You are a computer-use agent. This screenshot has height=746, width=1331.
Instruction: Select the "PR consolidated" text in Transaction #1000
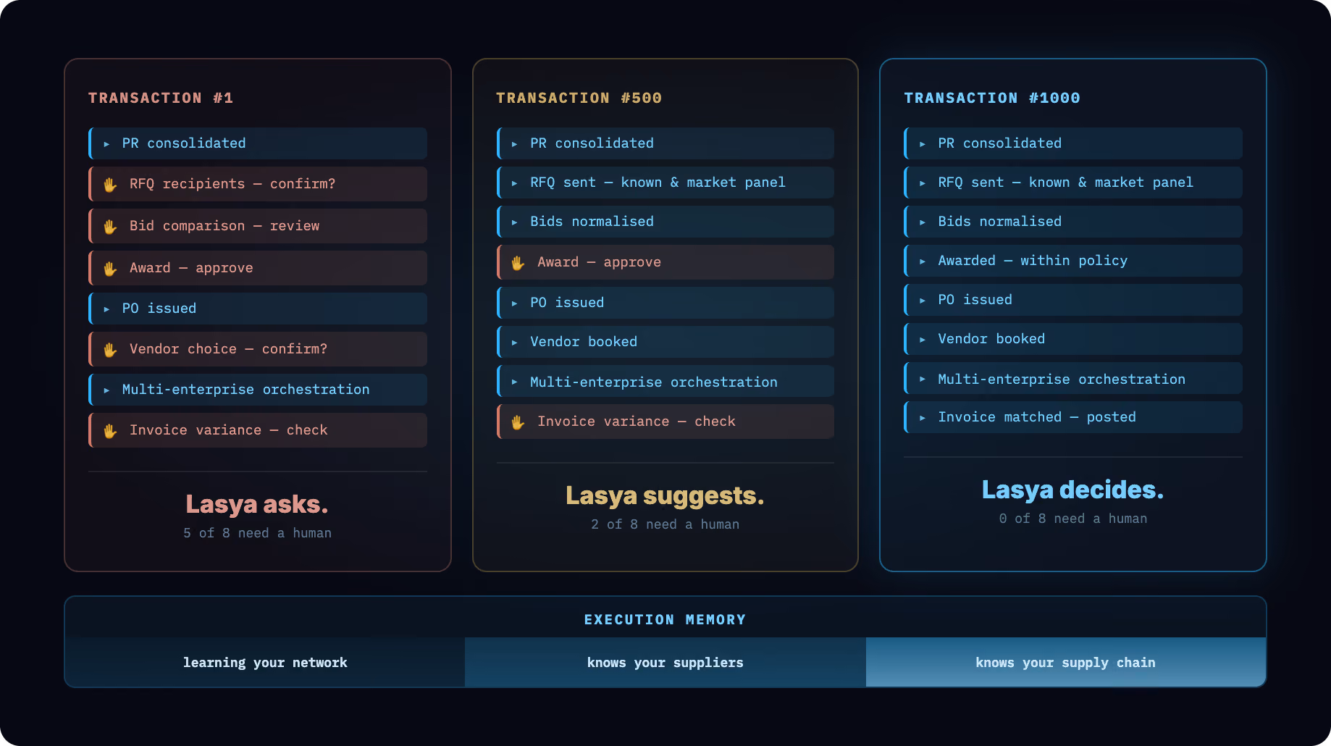[x=999, y=143]
